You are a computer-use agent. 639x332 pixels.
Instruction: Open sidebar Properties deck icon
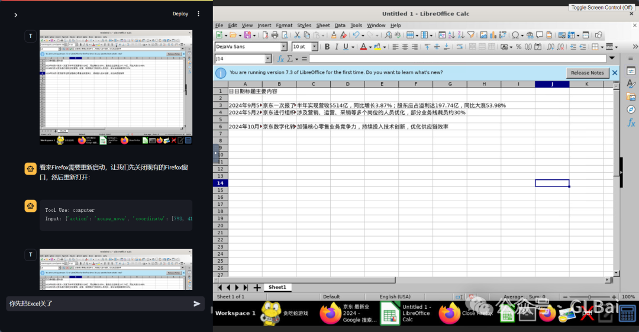point(631,71)
